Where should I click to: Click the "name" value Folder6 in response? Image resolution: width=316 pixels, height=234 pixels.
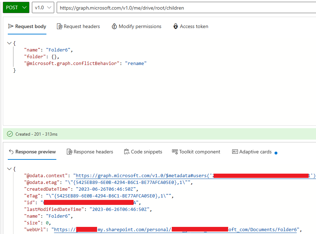coord(58,216)
